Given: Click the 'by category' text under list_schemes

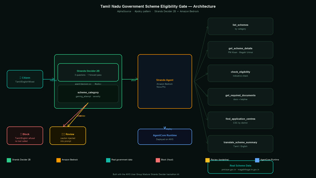Looking at the screenshot, I should (240, 29).
